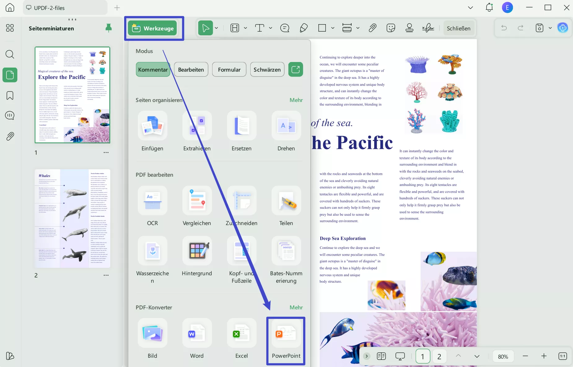Enable Schwärzen mode
The height and width of the screenshot is (367, 573).
coord(267,69)
